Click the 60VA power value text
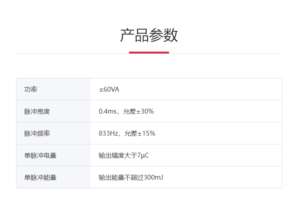 point(111,89)
